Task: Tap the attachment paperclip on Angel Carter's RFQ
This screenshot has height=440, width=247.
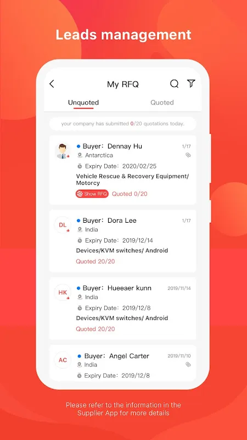Action: pyautogui.click(x=188, y=365)
